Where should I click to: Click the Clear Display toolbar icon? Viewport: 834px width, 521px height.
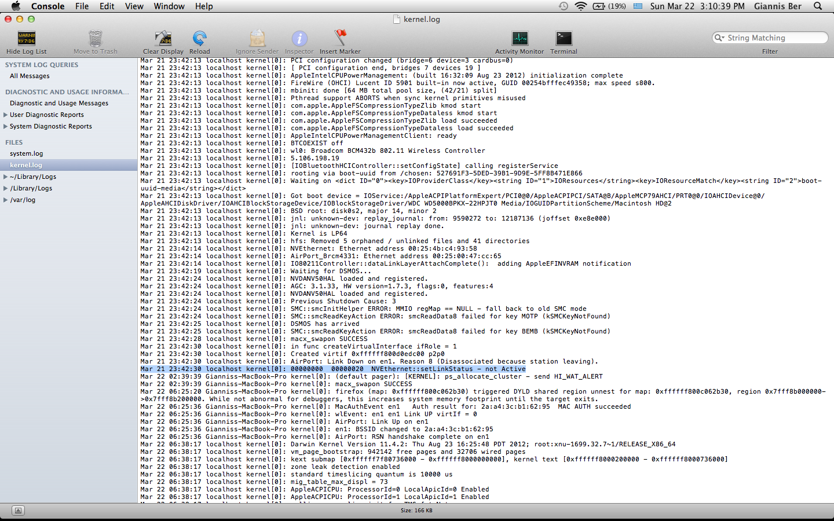click(163, 39)
